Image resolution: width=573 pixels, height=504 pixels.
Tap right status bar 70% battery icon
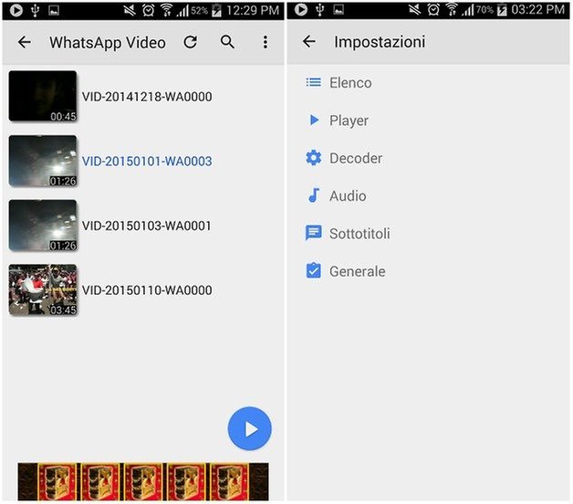[x=502, y=10]
